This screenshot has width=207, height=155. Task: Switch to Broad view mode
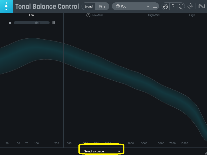tap(89, 6)
